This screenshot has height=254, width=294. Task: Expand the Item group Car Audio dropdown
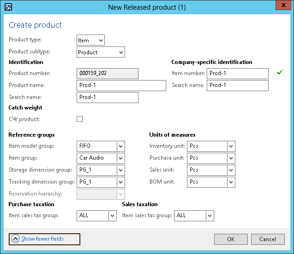click(x=120, y=158)
